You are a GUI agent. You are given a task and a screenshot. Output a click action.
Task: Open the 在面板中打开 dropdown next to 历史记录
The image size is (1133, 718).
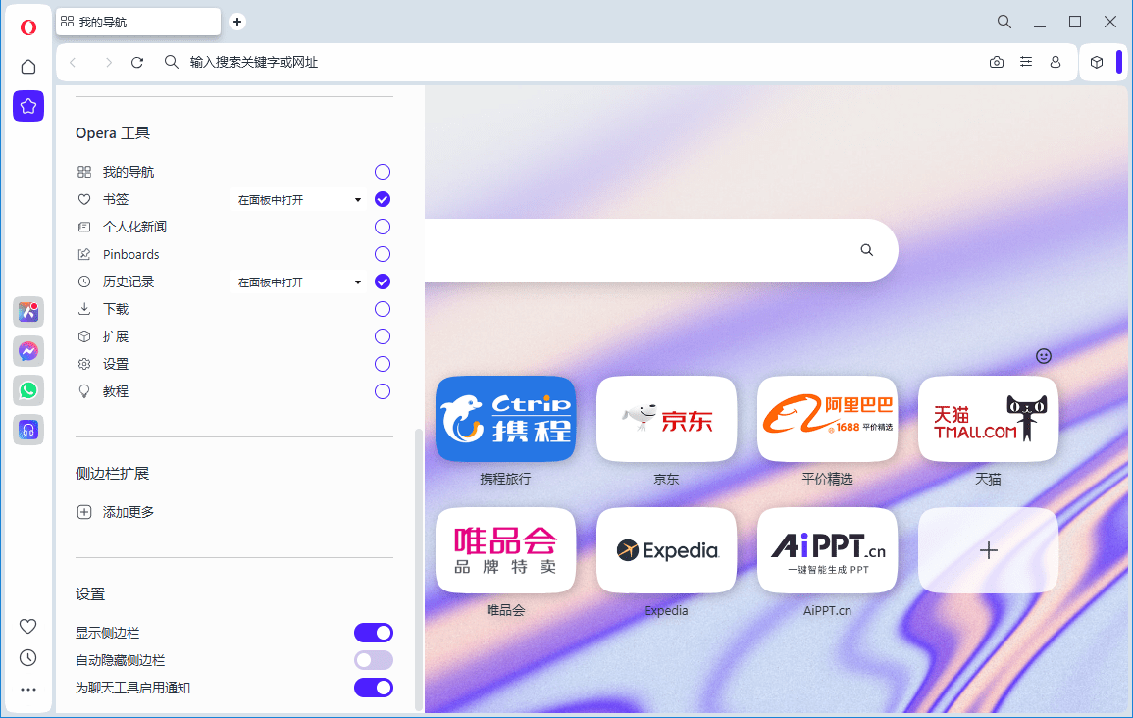(x=299, y=282)
